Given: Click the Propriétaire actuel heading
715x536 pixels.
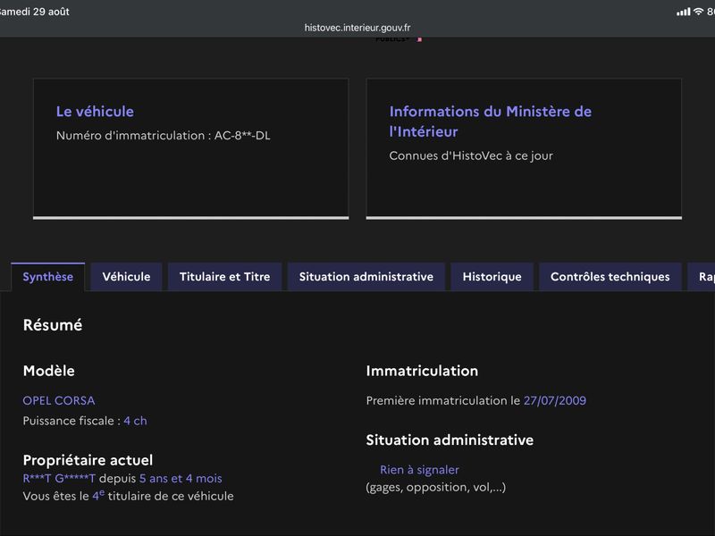Looking at the screenshot, I should click(x=88, y=460).
